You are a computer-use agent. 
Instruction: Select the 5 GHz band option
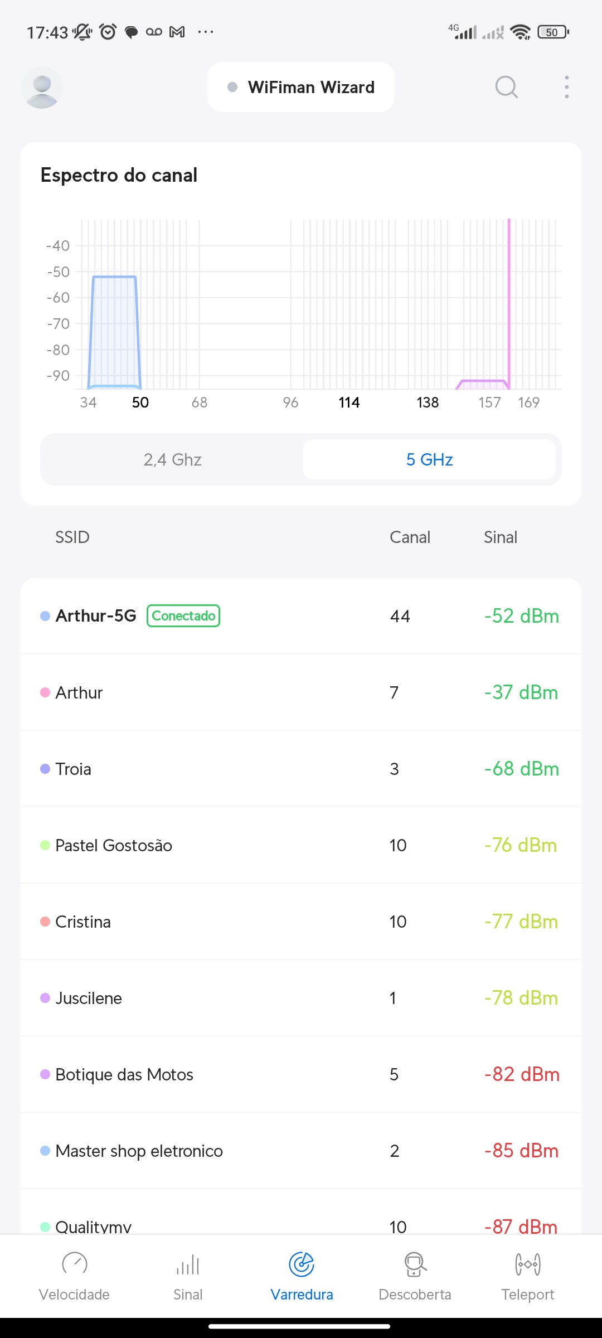(x=429, y=459)
